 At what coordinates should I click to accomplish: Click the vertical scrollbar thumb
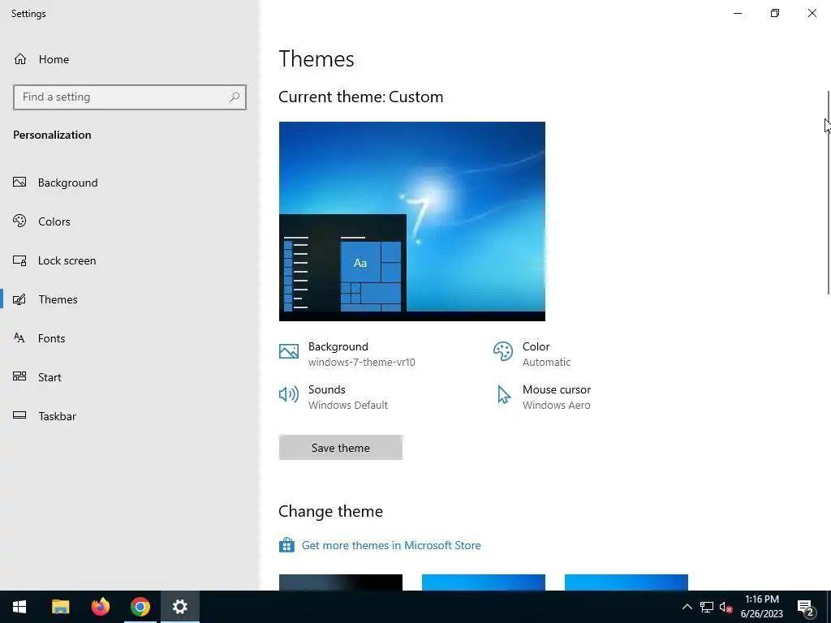pos(829,192)
